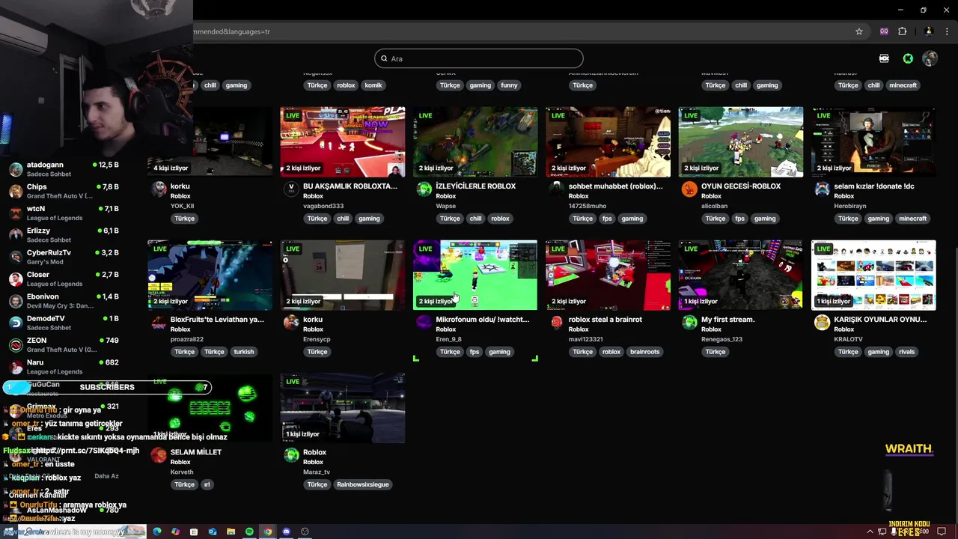Open Ebonivon channel avatar in sidebar
The height and width of the screenshot is (539, 958).
click(16, 301)
